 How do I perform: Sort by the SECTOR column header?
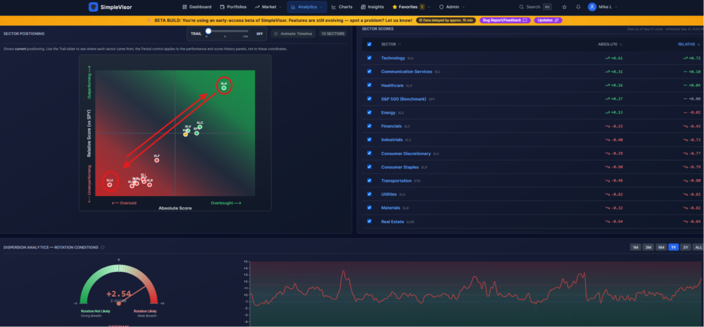tap(390, 44)
